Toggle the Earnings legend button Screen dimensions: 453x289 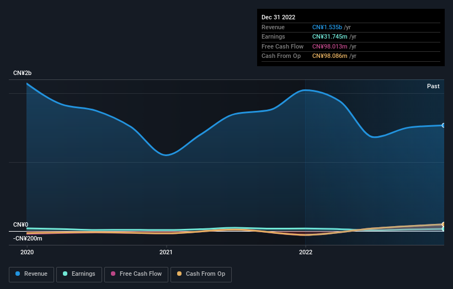(79, 274)
